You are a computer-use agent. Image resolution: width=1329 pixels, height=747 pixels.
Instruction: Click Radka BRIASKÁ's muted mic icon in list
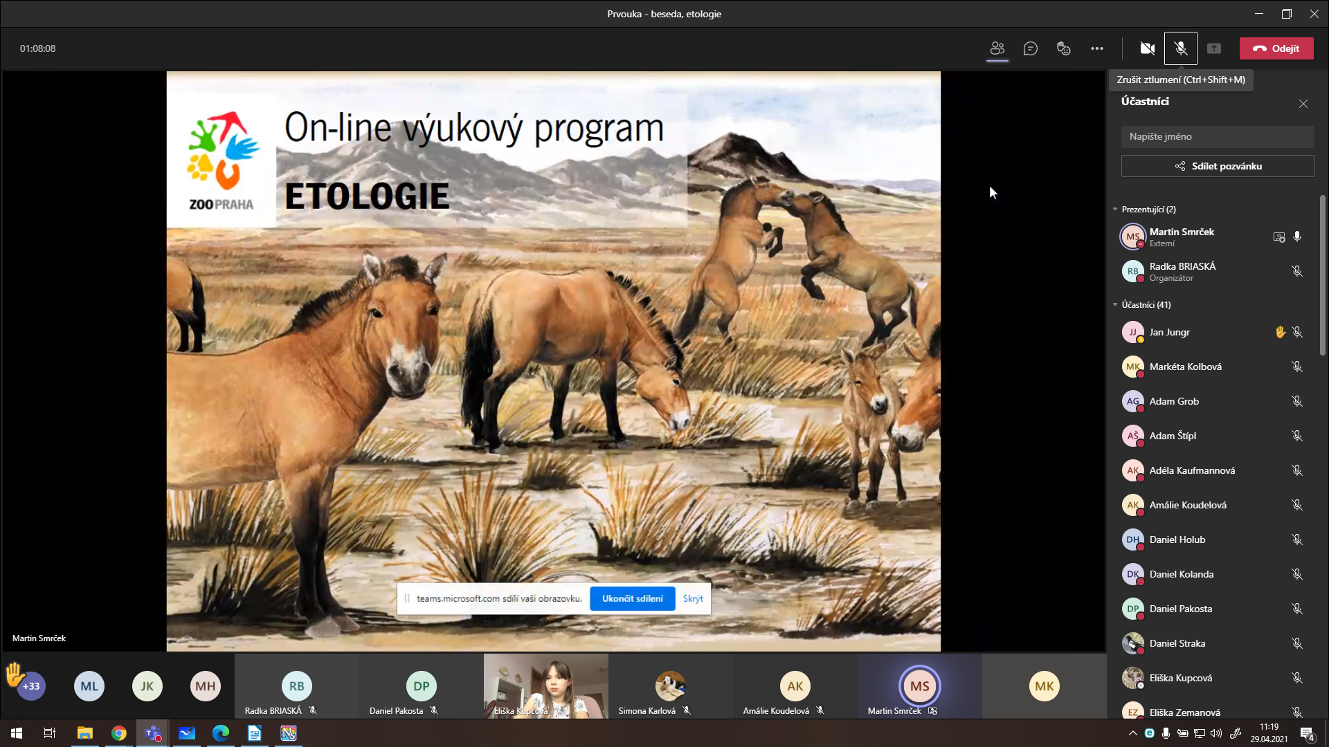click(1297, 271)
